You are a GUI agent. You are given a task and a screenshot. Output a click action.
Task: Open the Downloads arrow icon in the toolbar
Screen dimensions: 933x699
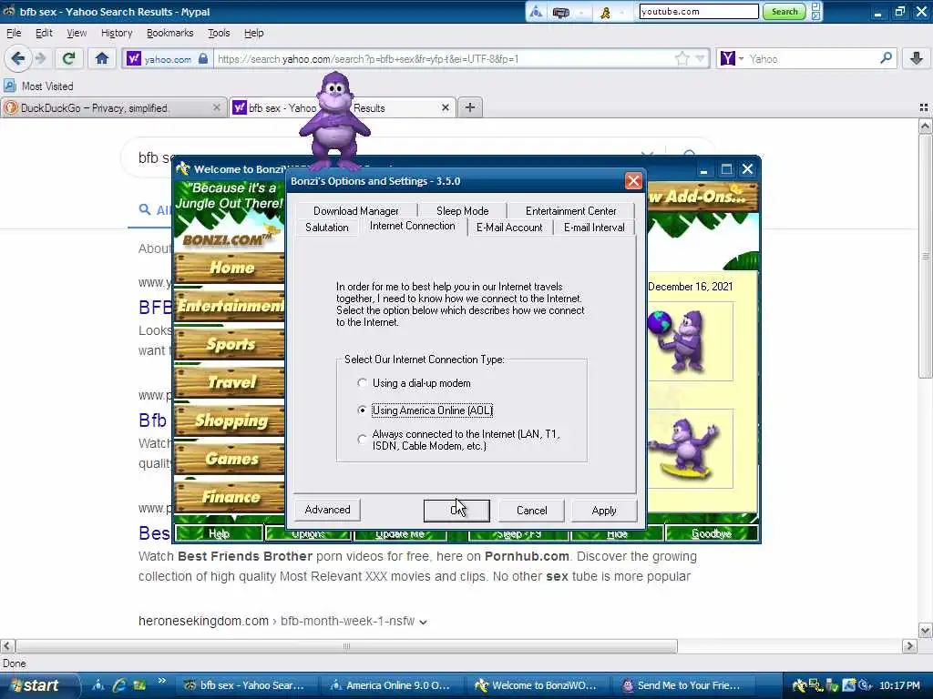[917, 58]
